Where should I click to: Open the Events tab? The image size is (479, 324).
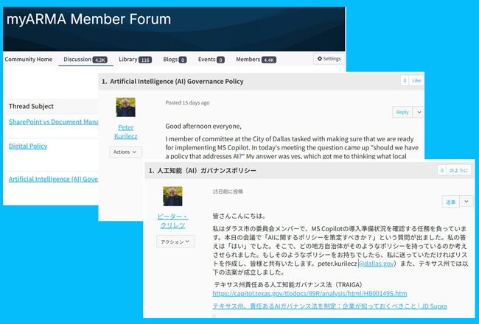coord(211,59)
